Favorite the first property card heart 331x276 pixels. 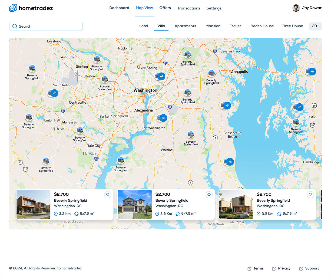click(x=108, y=195)
